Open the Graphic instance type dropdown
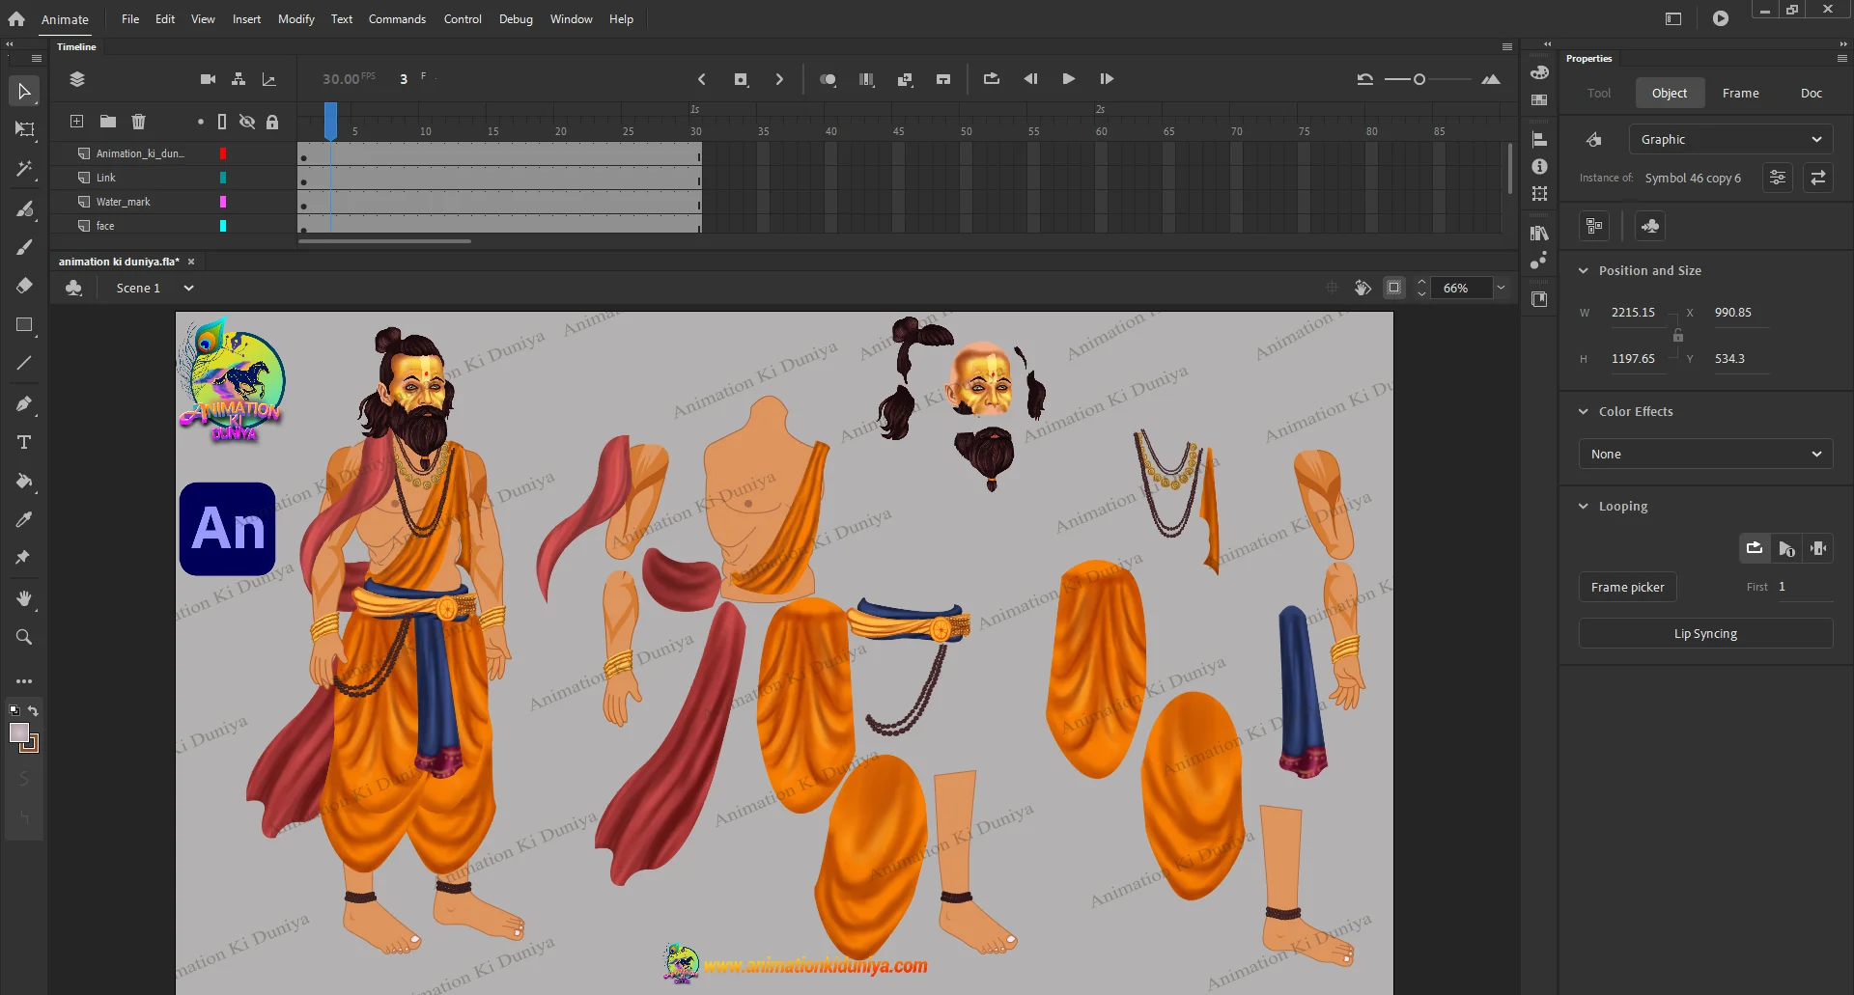This screenshot has width=1854, height=995. click(1729, 140)
